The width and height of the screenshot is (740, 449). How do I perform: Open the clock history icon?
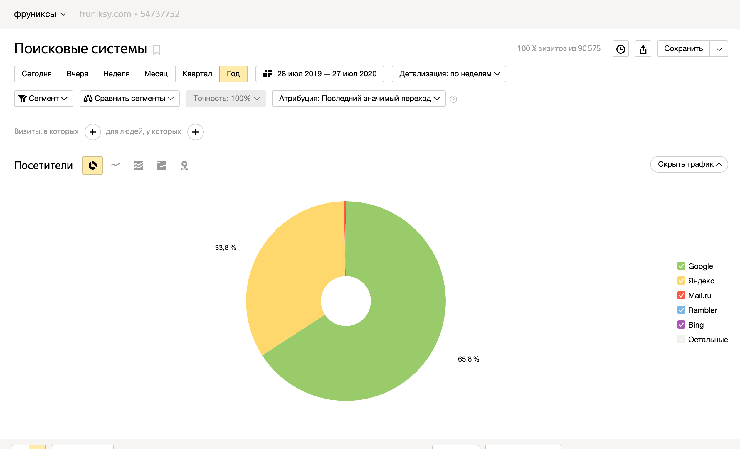tap(620, 49)
